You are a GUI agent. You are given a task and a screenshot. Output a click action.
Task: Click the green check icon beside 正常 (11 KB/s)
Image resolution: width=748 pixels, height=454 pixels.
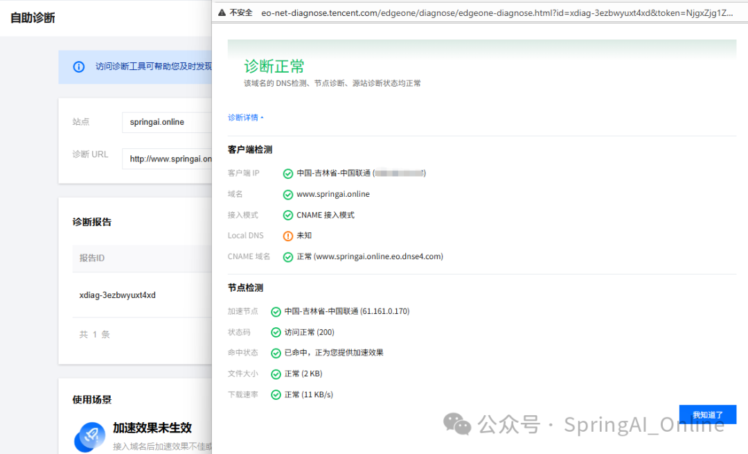(x=276, y=395)
